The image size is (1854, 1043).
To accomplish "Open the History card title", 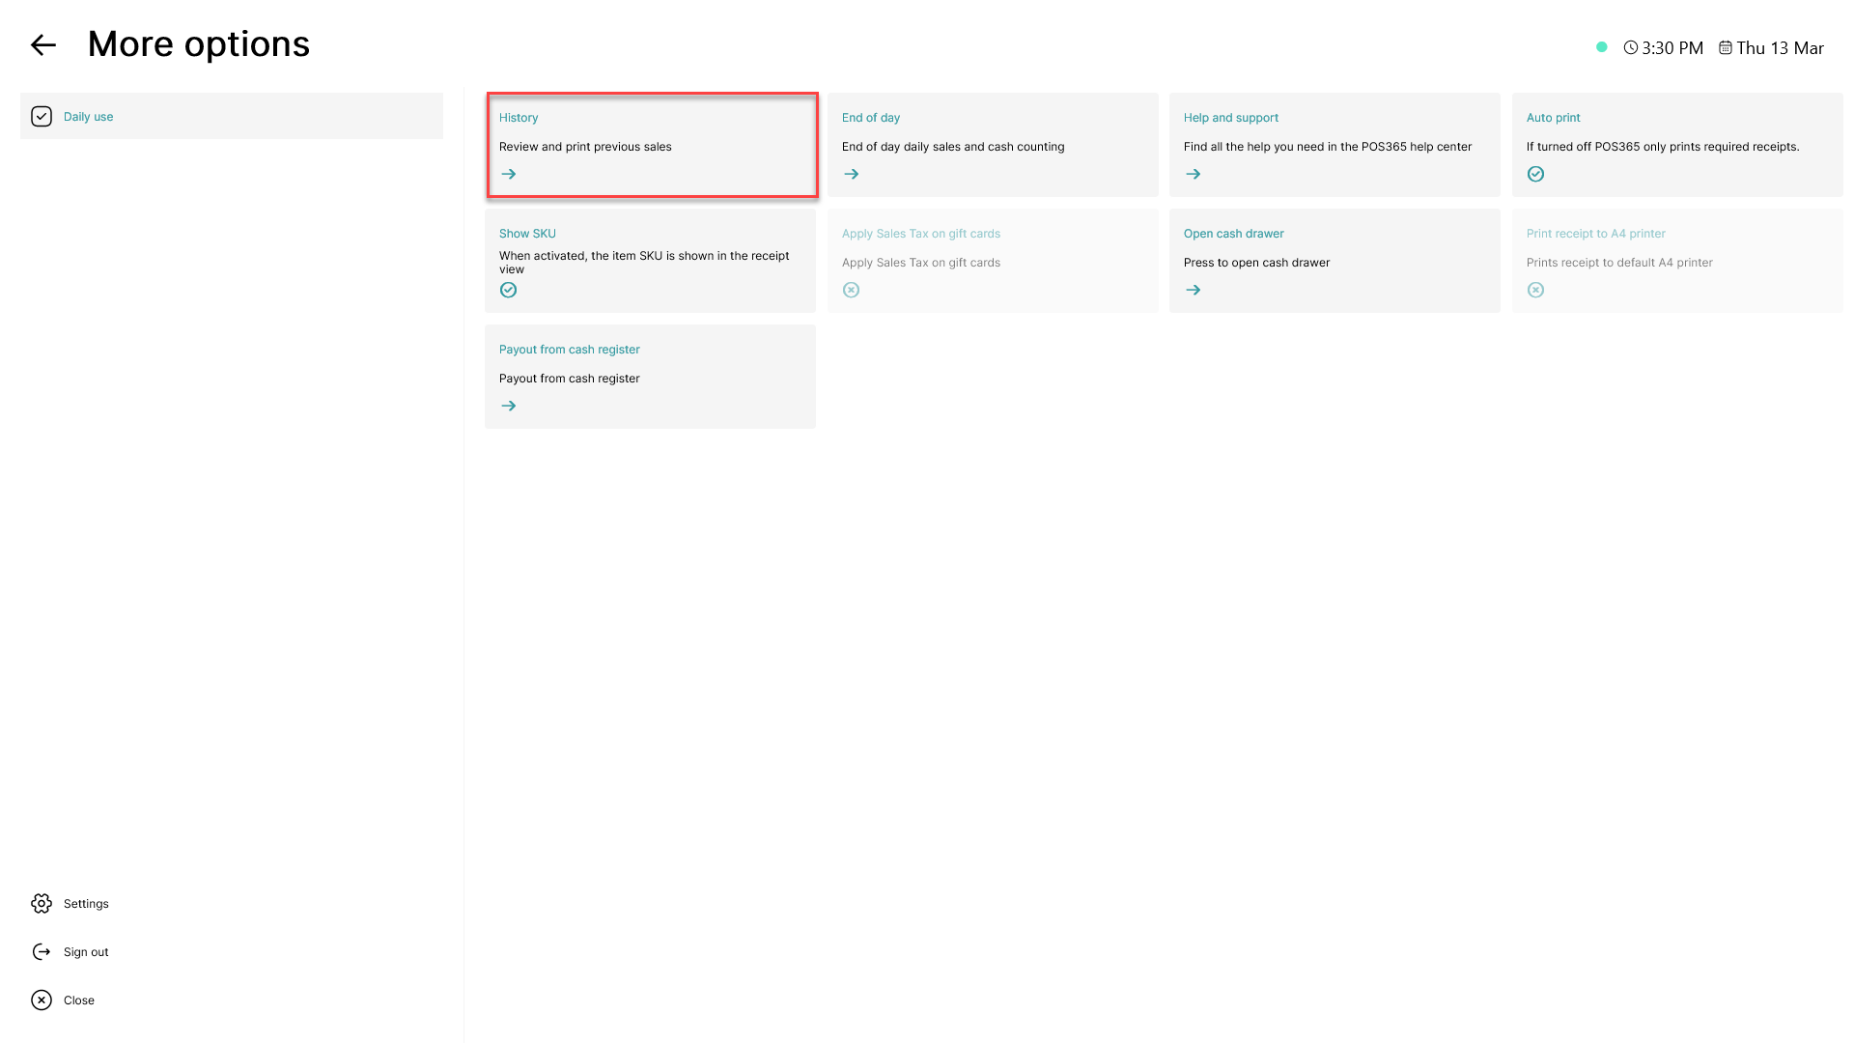I will (519, 118).
